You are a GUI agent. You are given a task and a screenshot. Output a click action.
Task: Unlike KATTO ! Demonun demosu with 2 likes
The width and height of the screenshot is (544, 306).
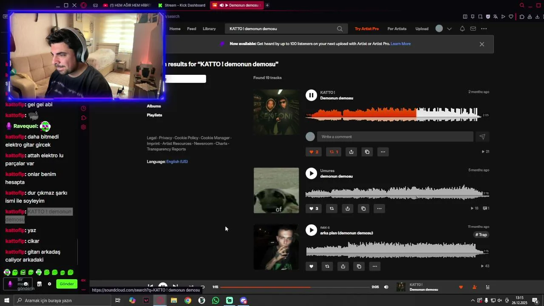[314, 152]
